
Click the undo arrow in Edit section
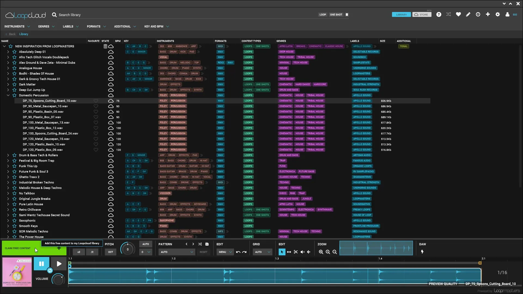(x=238, y=252)
